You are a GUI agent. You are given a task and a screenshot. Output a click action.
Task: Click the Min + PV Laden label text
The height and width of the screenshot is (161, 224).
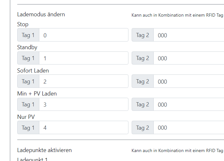pos(37,94)
